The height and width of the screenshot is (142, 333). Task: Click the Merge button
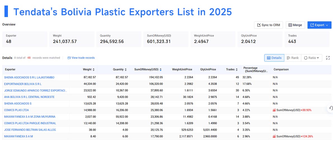tap(295, 25)
